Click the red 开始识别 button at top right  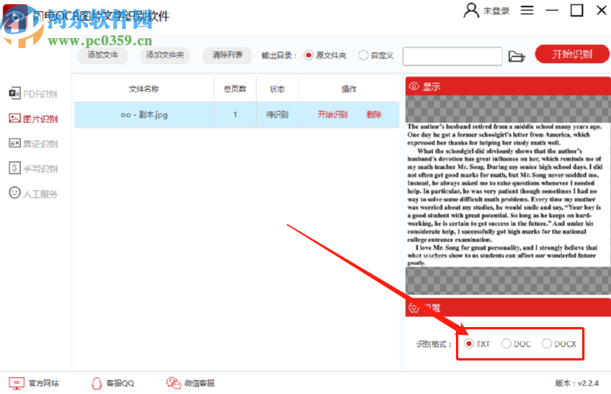(x=572, y=55)
